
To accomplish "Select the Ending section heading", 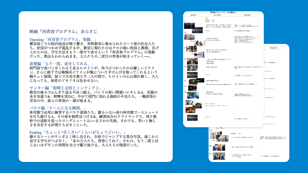I will pos(75,132).
